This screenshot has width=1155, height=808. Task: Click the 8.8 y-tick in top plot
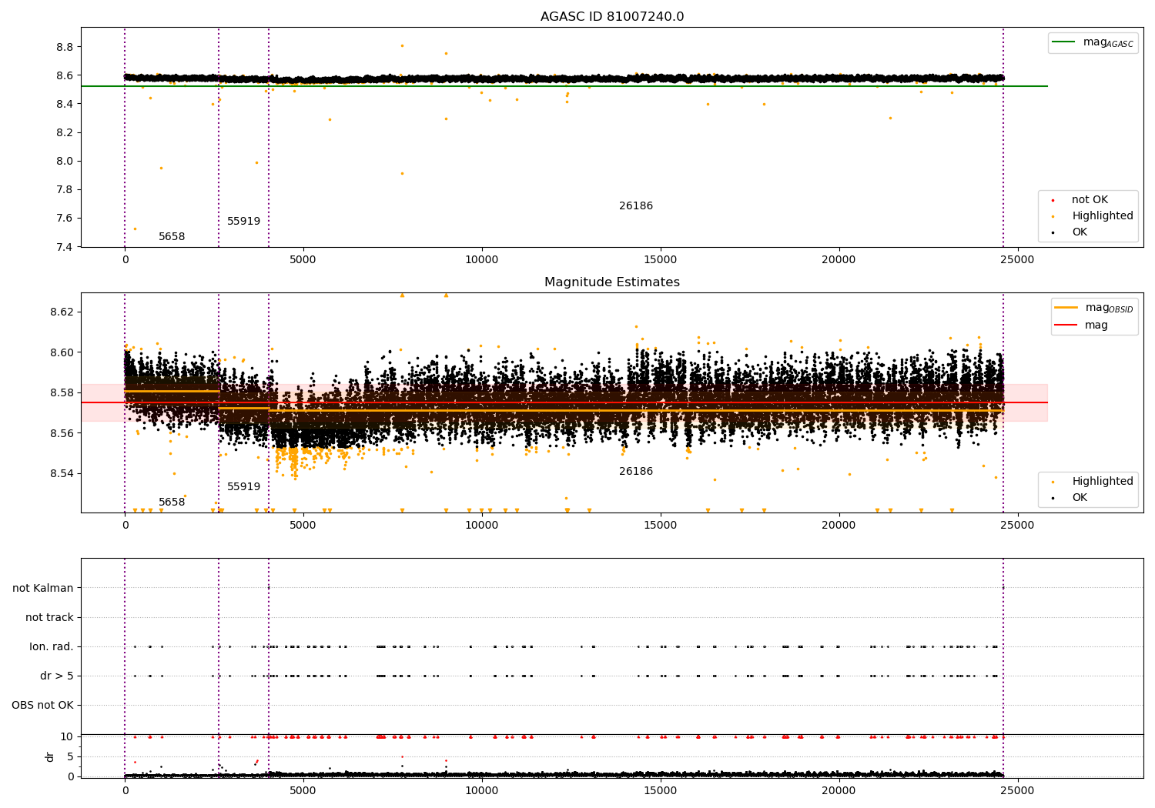(x=65, y=47)
